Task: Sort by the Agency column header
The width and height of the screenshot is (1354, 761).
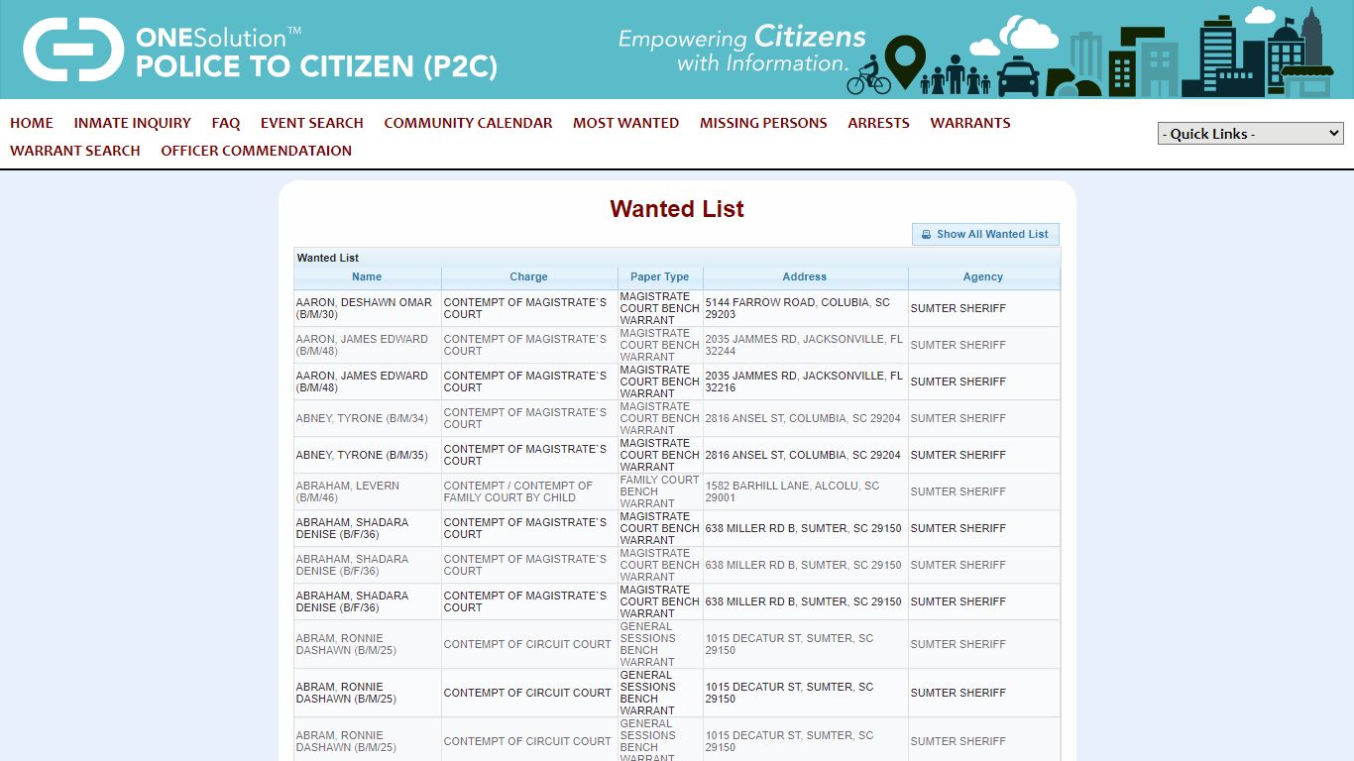Action: pyautogui.click(x=983, y=276)
